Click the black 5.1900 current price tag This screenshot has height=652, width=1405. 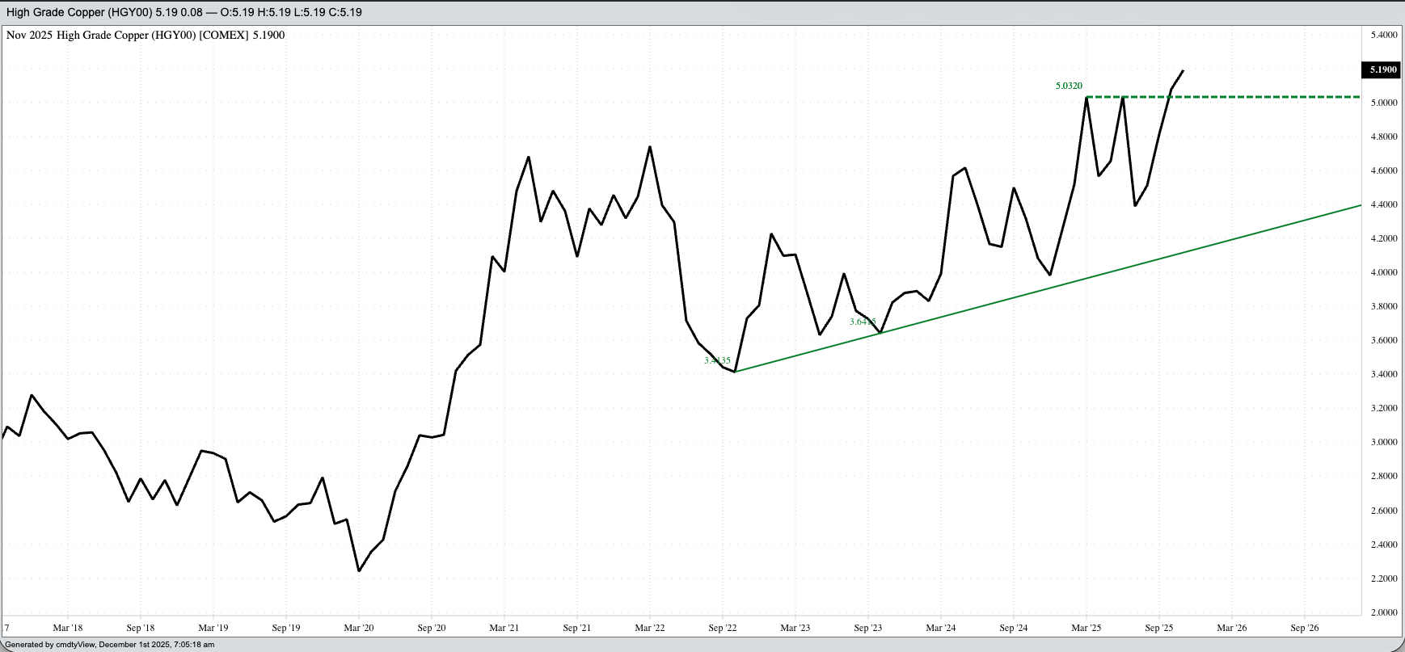coord(1382,69)
